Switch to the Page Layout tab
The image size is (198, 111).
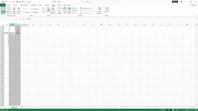pyautogui.click(x=24, y=5)
